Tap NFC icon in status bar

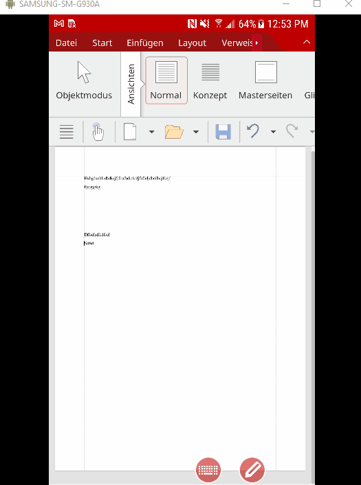tap(192, 24)
